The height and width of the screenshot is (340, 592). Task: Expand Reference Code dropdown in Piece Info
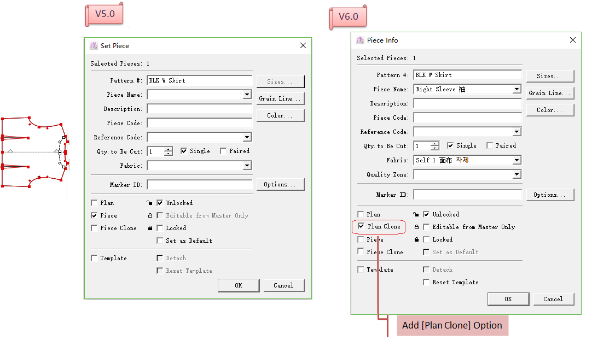(516, 132)
